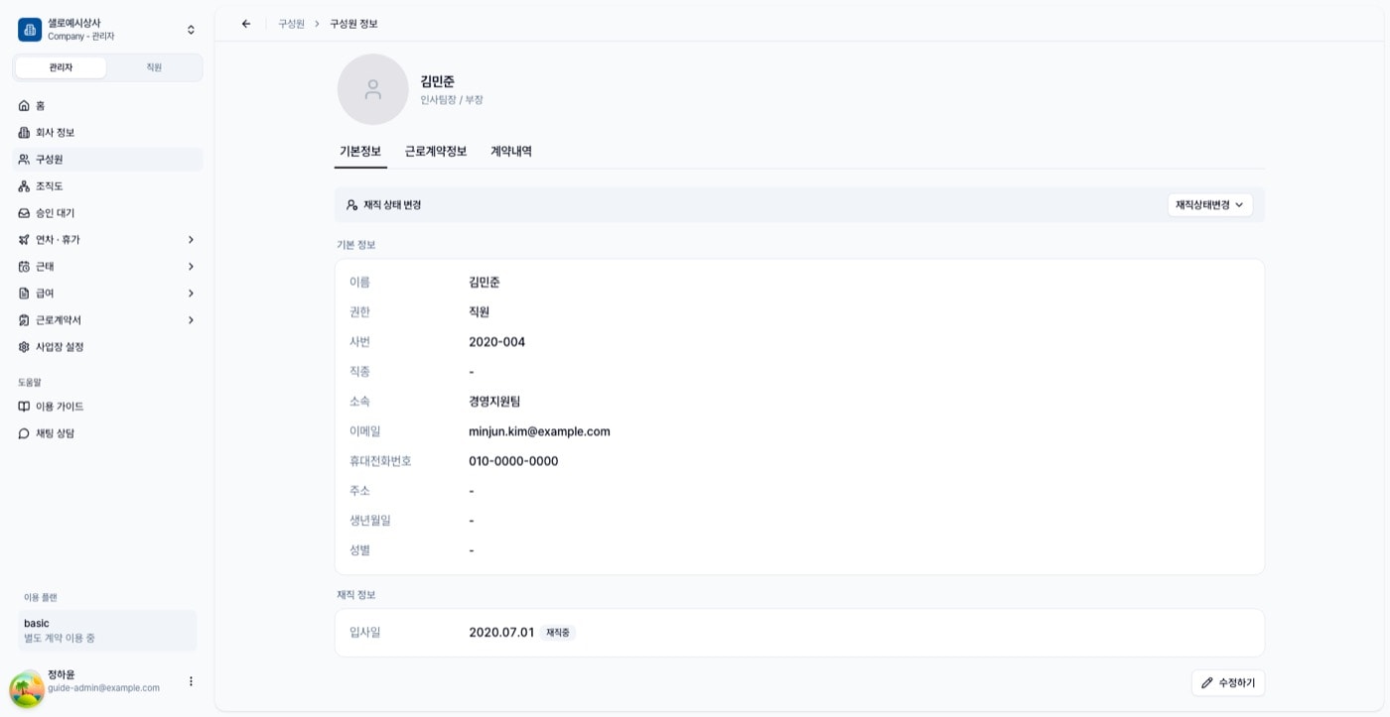Screen dimensions: 1390x717
Task: Expand the 근로계약서 submenu chevron
Action: [x=191, y=319]
